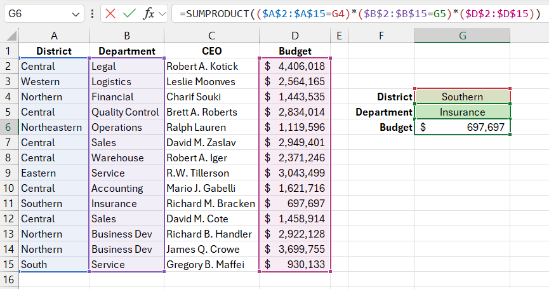Select the cell with Brett A. Roberts

211,112
